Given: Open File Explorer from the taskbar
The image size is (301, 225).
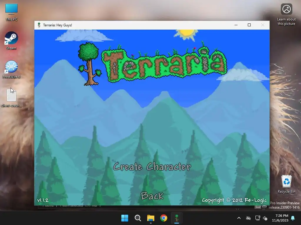Looking at the screenshot, I should 151,218.
